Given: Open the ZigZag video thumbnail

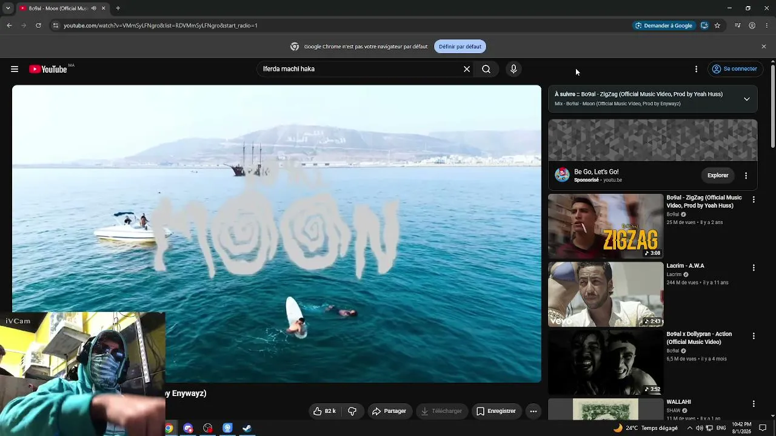Looking at the screenshot, I should 606,226.
